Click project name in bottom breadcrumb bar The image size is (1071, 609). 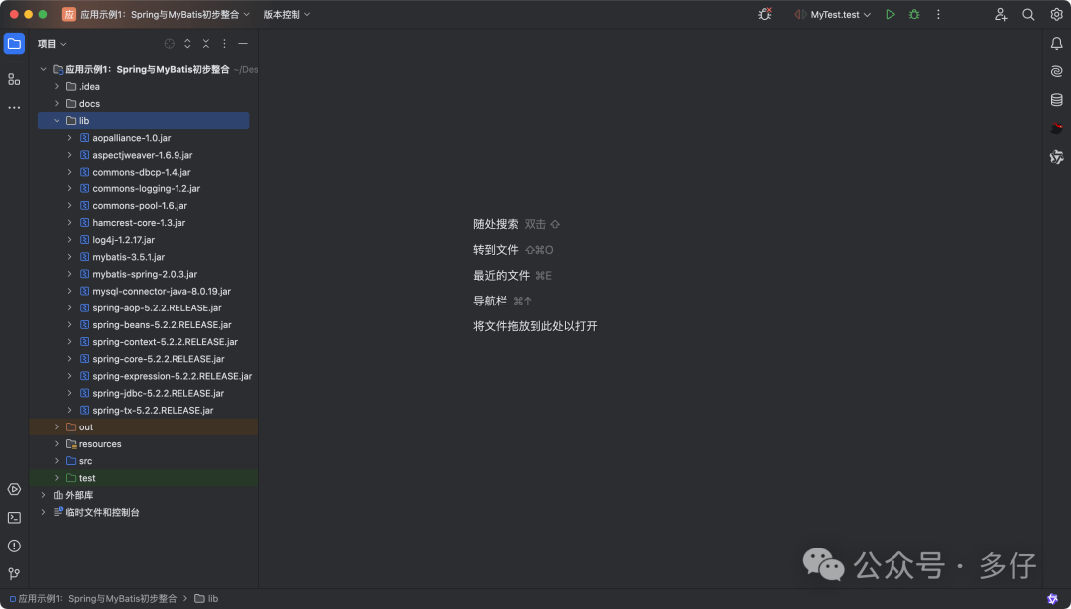(x=97, y=599)
